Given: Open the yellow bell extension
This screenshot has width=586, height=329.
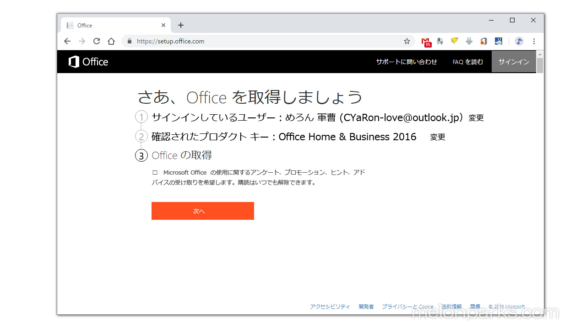Looking at the screenshot, I should pyautogui.click(x=454, y=41).
